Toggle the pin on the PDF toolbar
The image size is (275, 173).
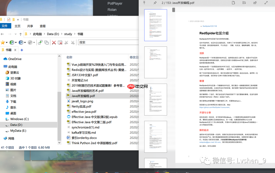(x=155, y=3)
